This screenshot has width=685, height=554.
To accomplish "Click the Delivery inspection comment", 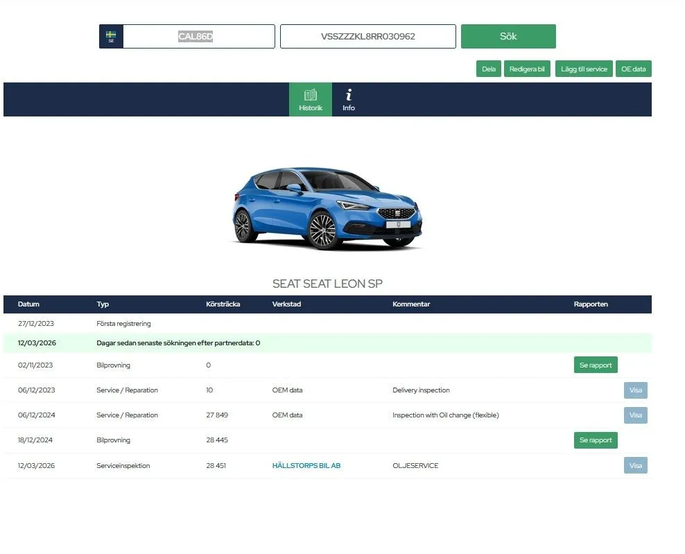I will [x=421, y=390].
